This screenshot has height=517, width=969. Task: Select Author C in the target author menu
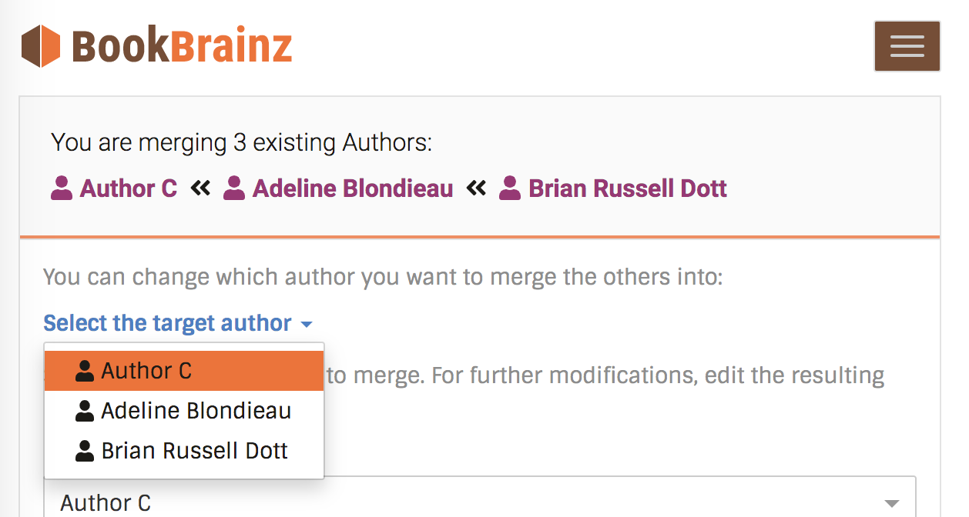coord(184,371)
